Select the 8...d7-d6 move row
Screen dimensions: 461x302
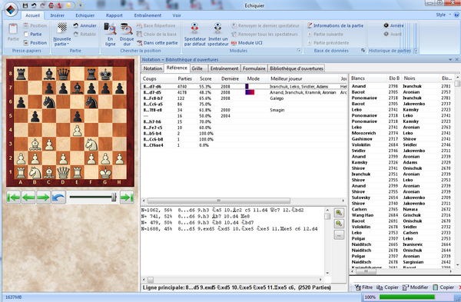click(x=244, y=87)
